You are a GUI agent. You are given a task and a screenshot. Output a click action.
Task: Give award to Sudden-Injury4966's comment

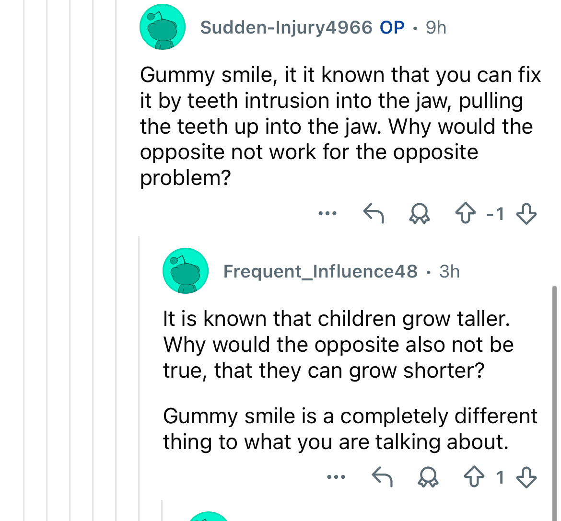pyautogui.click(x=419, y=213)
